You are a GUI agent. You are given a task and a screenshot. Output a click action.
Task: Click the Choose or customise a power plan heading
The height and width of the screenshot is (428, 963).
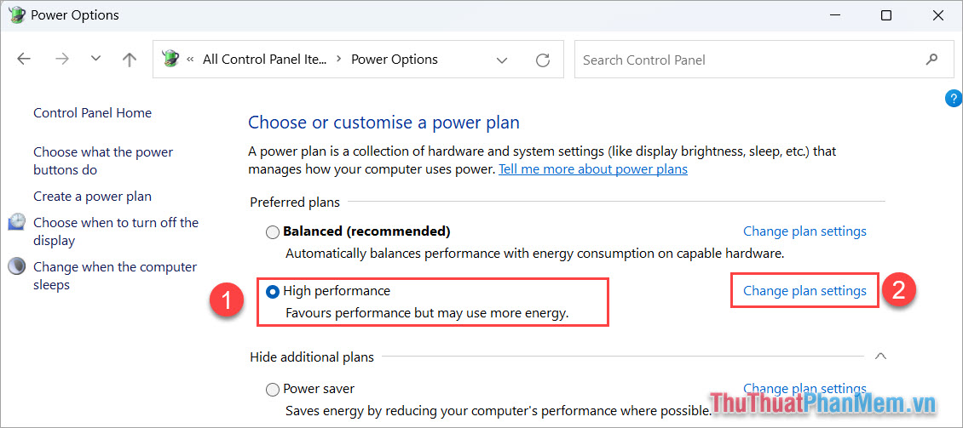pyautogui.click(x=383, y=122)
